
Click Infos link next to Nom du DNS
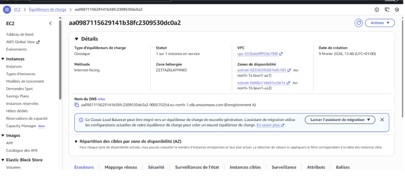101,99
